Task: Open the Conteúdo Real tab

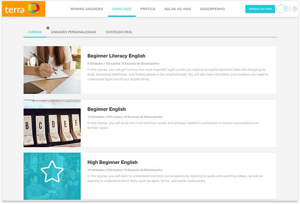Action: point(119,33)
